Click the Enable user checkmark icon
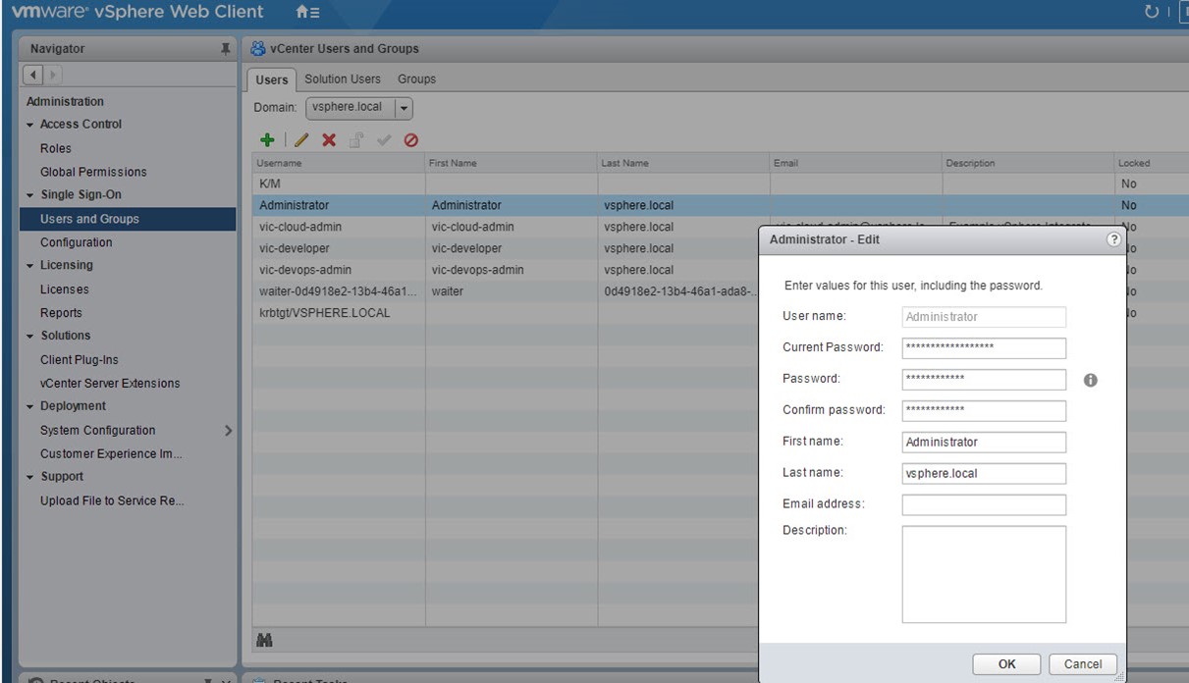The width and height of the screenshot is (1189, 683). pos(384,140)
